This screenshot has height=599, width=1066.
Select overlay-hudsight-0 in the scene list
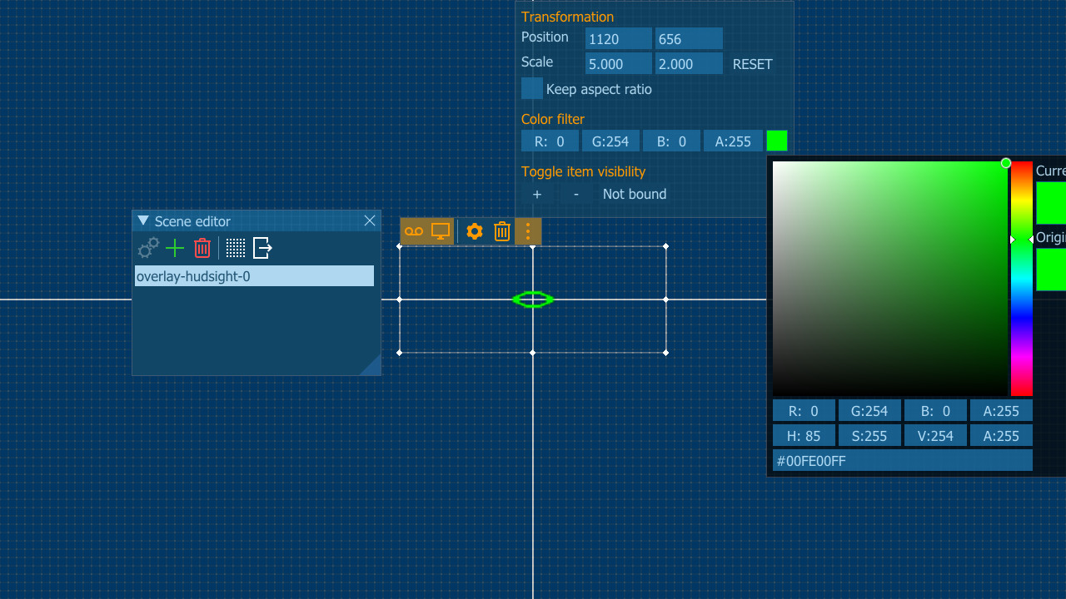click(254, 276)
